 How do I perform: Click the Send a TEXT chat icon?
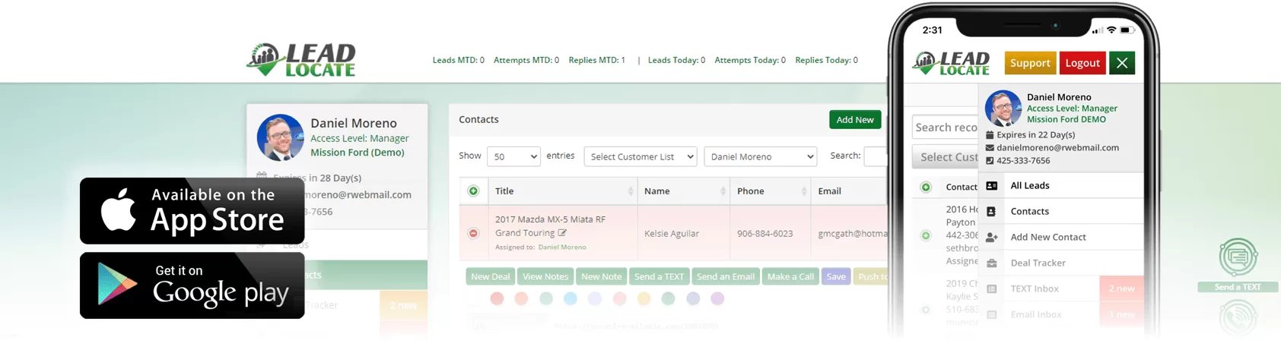(x=1238, y=258)
